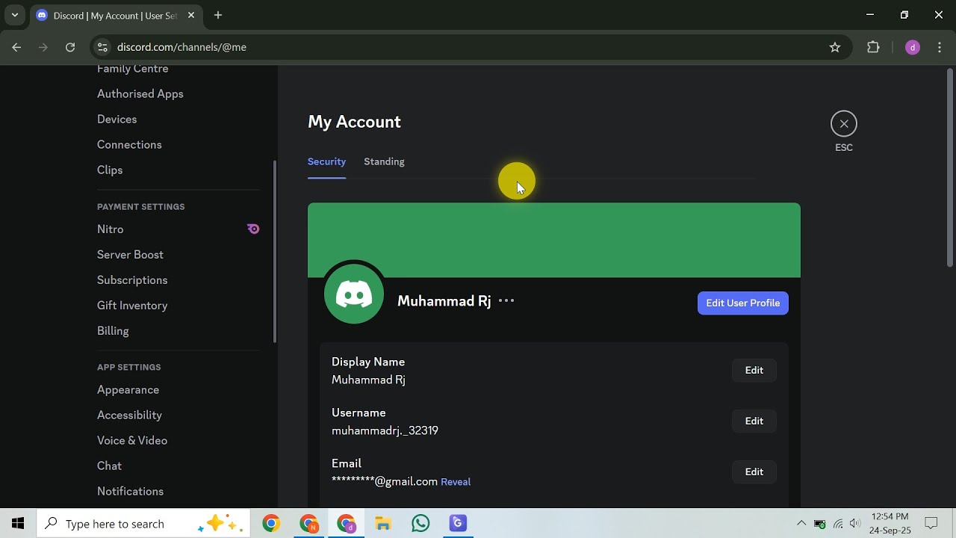
Task: Edit the Username
Action: tap(754, 421)
